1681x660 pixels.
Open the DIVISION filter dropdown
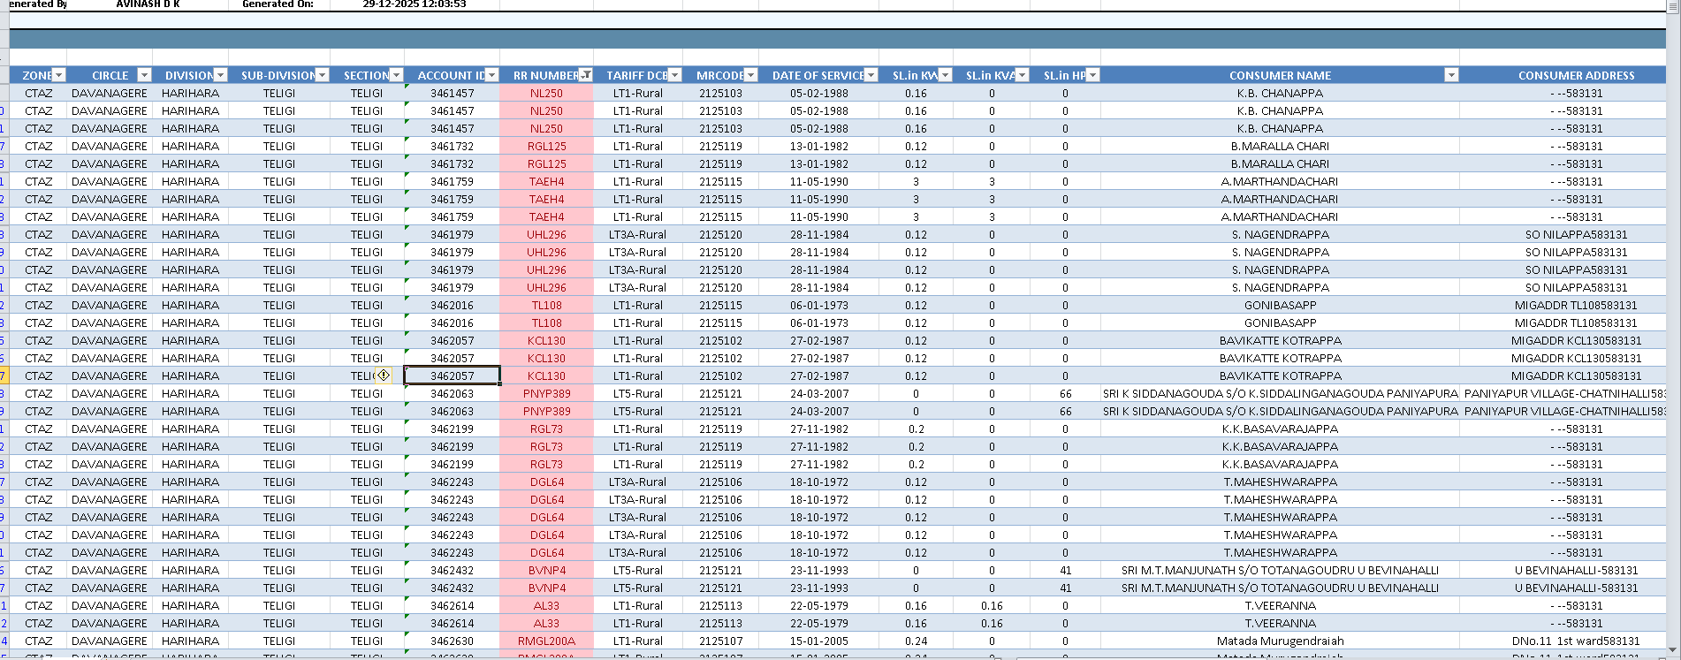(220, 75)
